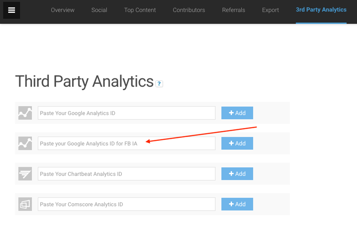Viewport: 357px width, 252px height.
Task: Add the Chartbeat Analytics ID
Action: pos(237,174)
